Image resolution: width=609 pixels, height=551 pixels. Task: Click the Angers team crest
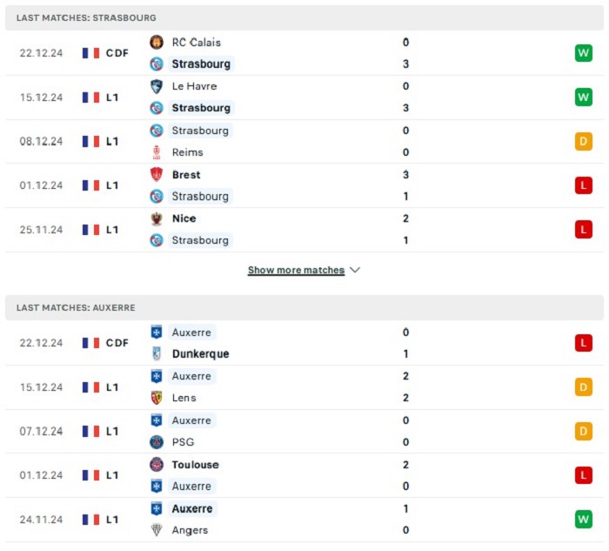point(157,530)
